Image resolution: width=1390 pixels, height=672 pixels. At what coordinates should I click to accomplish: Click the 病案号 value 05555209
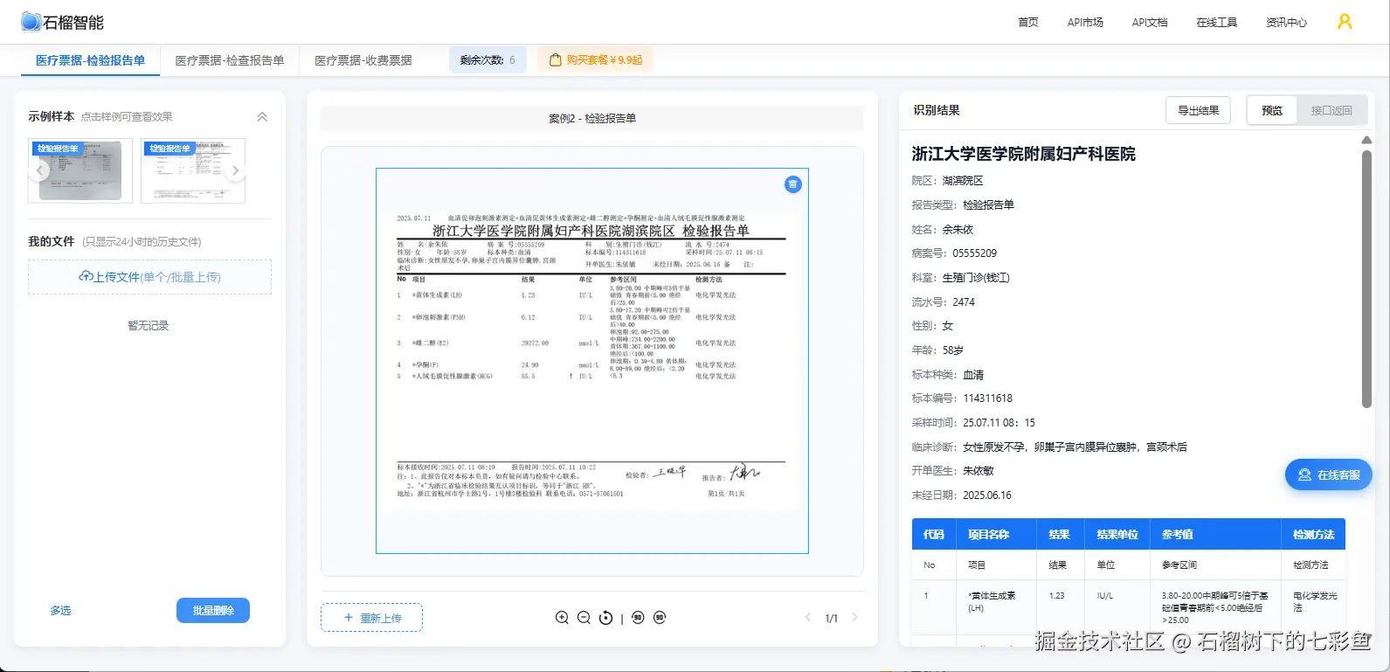tap(974, 253)
